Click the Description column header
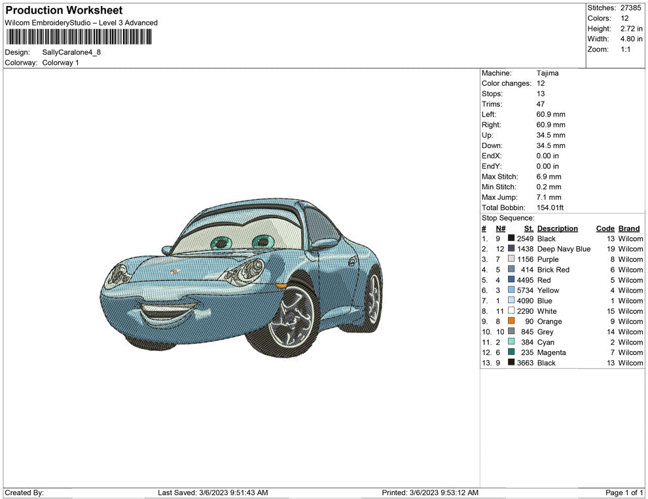The image size is (648, 499). (x=557, y=229)
